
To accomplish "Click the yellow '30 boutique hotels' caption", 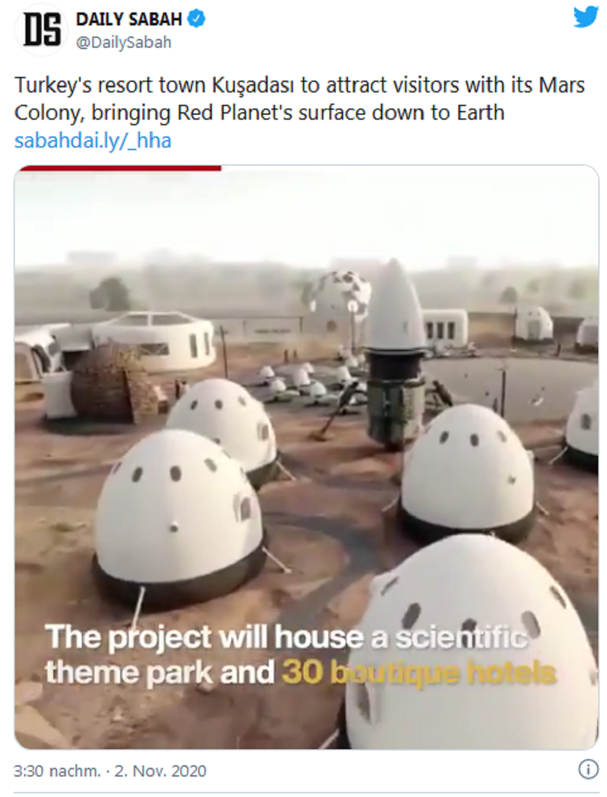I will [419, 672].
